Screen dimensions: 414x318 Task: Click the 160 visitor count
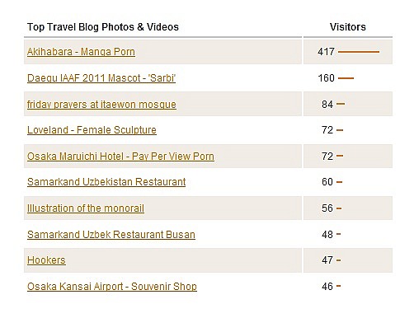[326, 78]
